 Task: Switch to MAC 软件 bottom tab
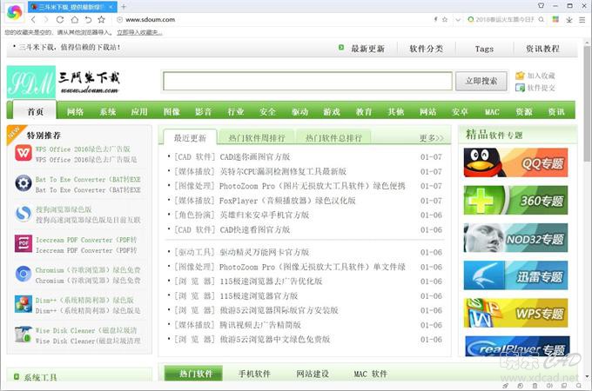point(370,374)
